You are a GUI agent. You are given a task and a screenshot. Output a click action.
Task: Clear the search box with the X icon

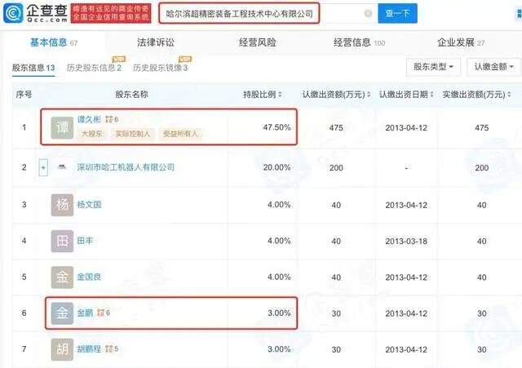tap(368, 14)
